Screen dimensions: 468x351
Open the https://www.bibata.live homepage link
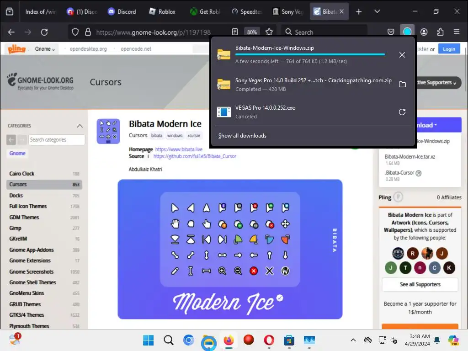[x=179, y=149]
